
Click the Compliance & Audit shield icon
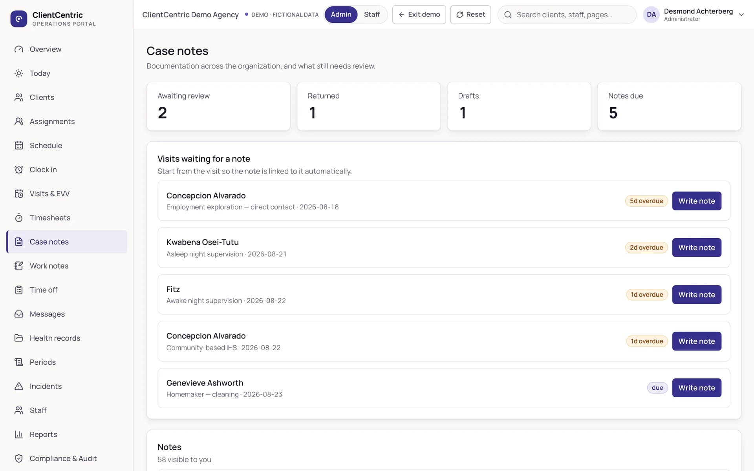(19, 458)
